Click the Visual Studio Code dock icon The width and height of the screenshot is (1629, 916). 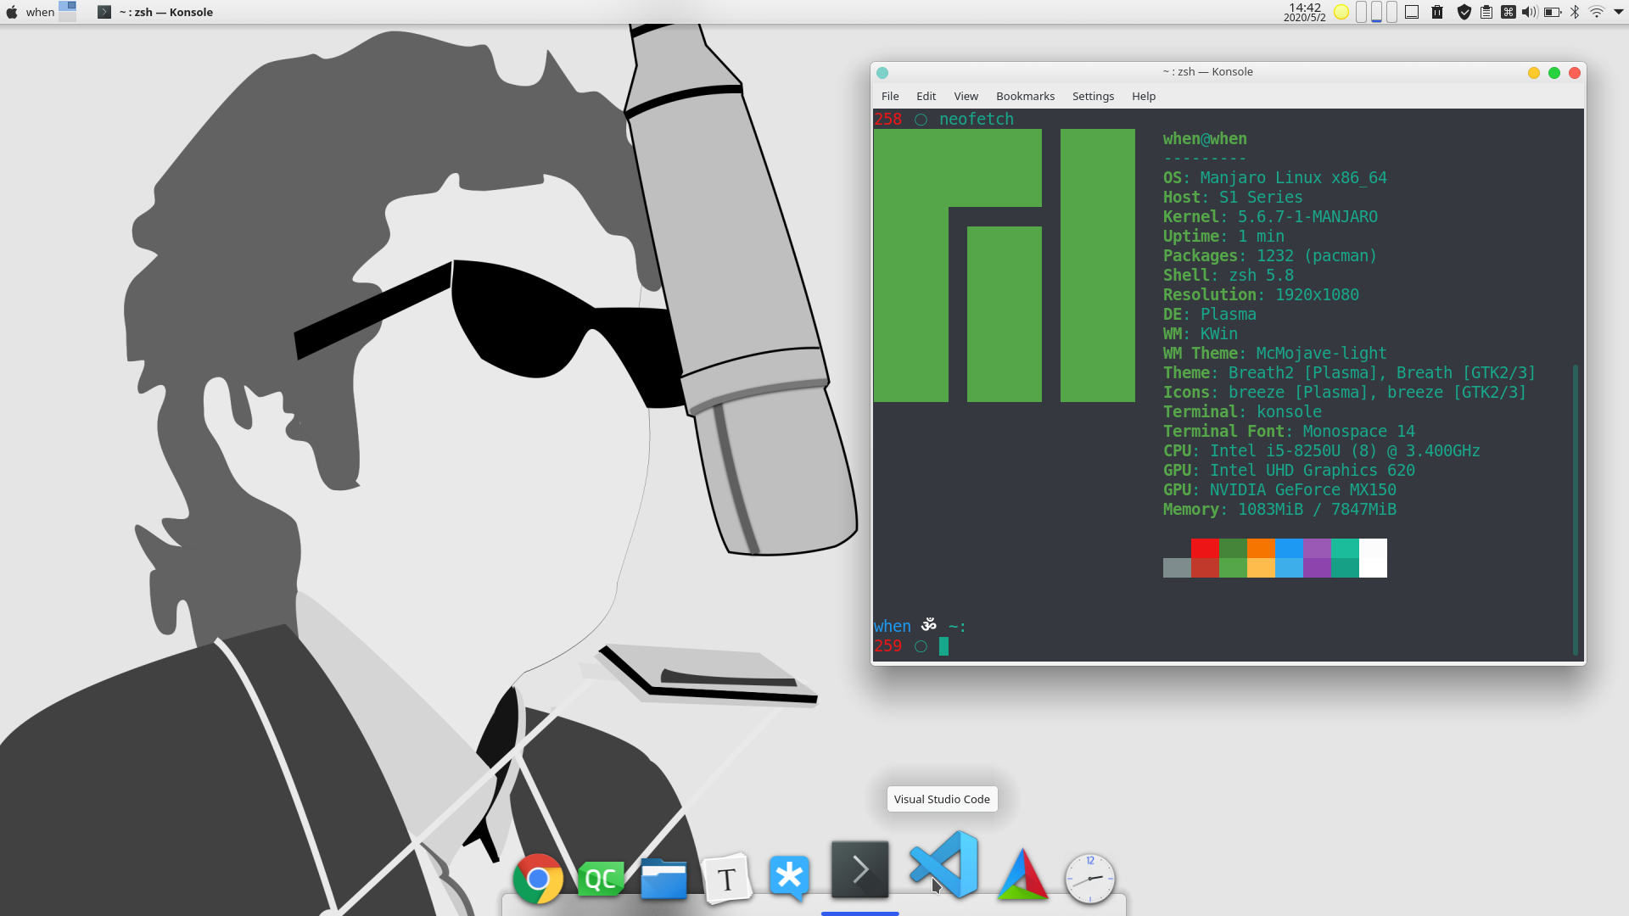(x=943, y=867)
